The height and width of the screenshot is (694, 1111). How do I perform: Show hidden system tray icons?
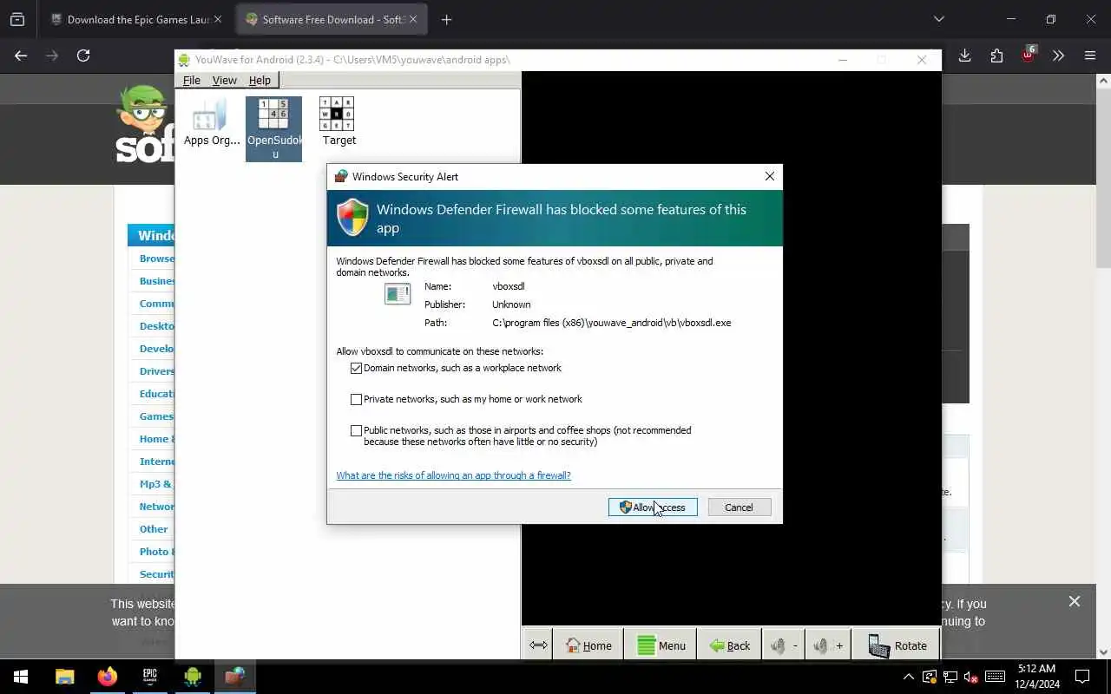coord(909,677)
